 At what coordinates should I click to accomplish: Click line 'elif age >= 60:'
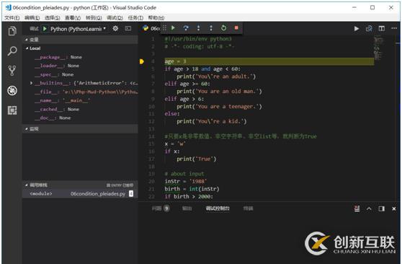pos(187,84)
